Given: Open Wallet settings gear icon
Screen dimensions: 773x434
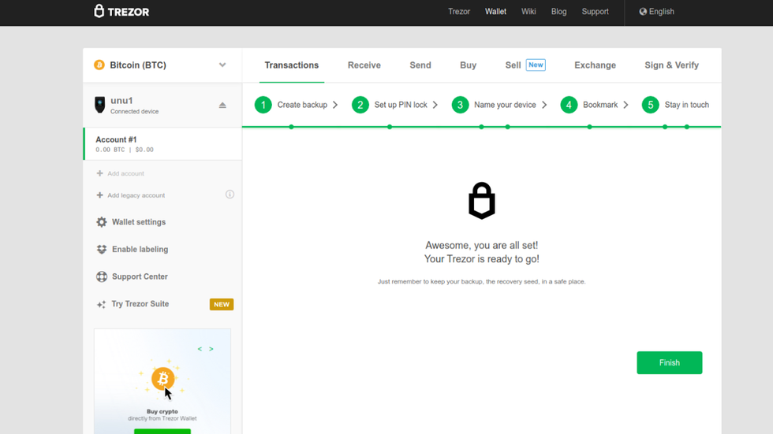Looking at the screenshot, I should [102, 222].
